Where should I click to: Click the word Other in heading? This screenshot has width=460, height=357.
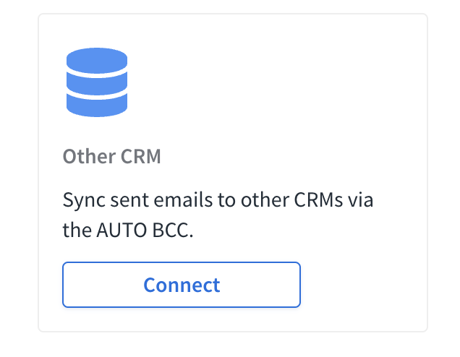pos(89,156)
